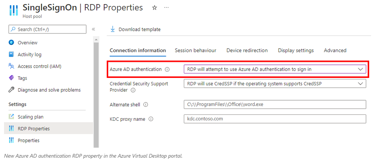Expand the Credential Security Support Provider dropdown

275,83
